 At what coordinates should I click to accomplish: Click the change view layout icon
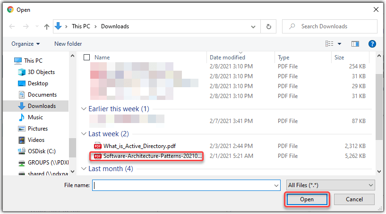329,44
